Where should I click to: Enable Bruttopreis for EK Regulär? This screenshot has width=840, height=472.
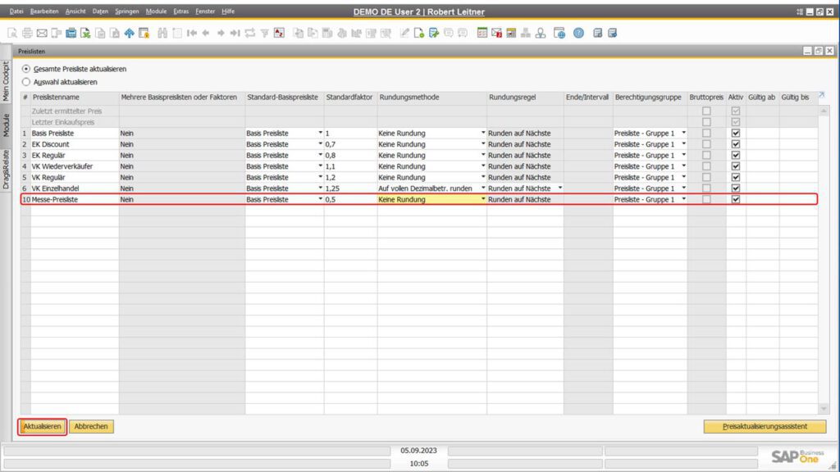click(706, 155)
